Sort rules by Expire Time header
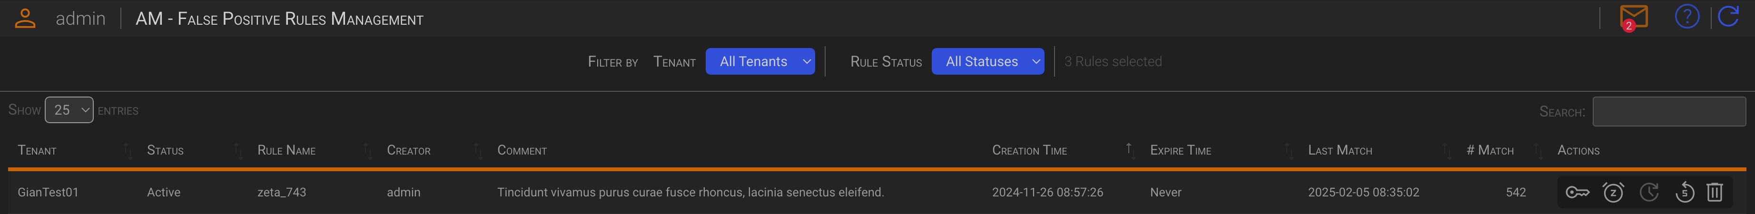The image size is (1755, 214). pyautogui.click(x=1180, y=151)
